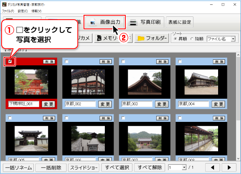Click 削除 delete on 下鴨神社_001 photo

(x=49, y=62)
